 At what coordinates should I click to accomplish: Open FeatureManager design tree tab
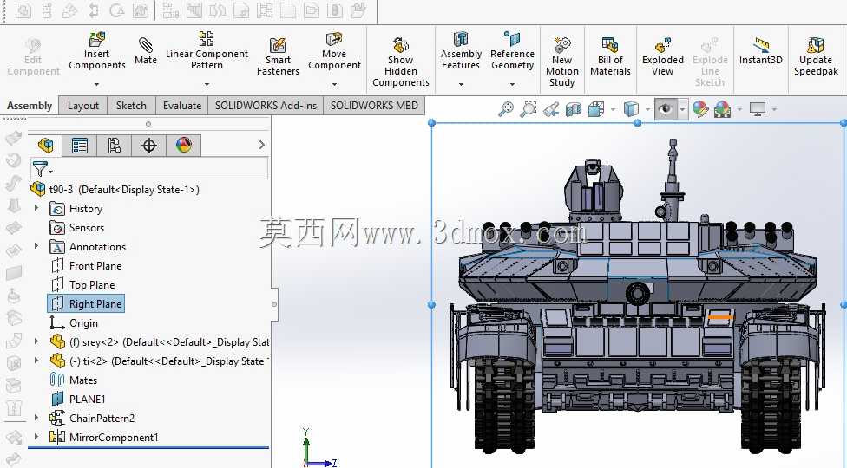click(x=45, y=145)
